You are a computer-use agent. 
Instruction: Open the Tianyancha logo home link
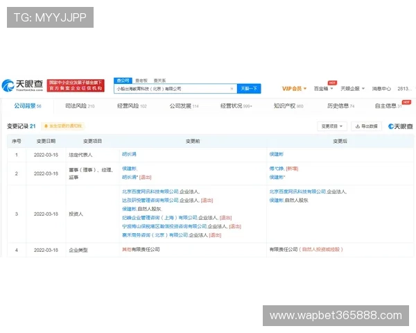pos(22,85)
